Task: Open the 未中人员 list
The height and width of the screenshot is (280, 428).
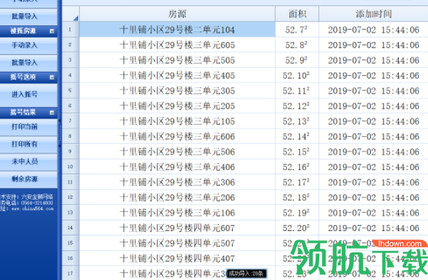Action: click(28, 161)
